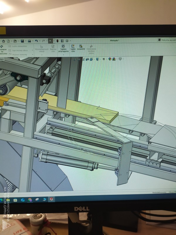This screenshot has width=176, height=235.
Task: Open a file using the folder icon
Action: tap(15, 41)
